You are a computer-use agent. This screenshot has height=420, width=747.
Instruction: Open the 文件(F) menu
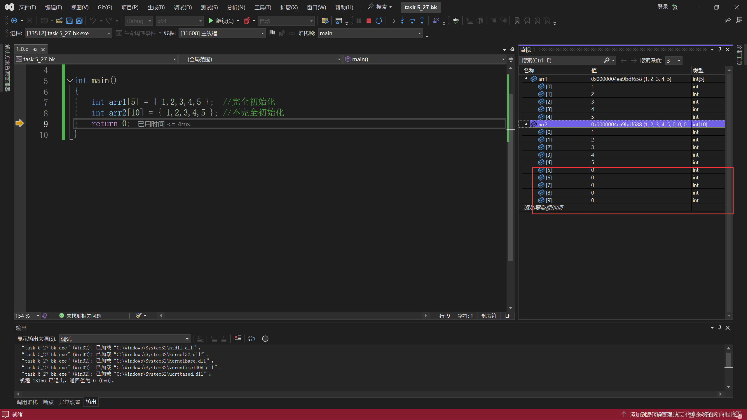tap(27, 7)
